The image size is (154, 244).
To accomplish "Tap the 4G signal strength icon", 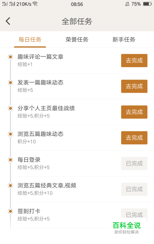I will pyautogui.click(x=5, y=4).
